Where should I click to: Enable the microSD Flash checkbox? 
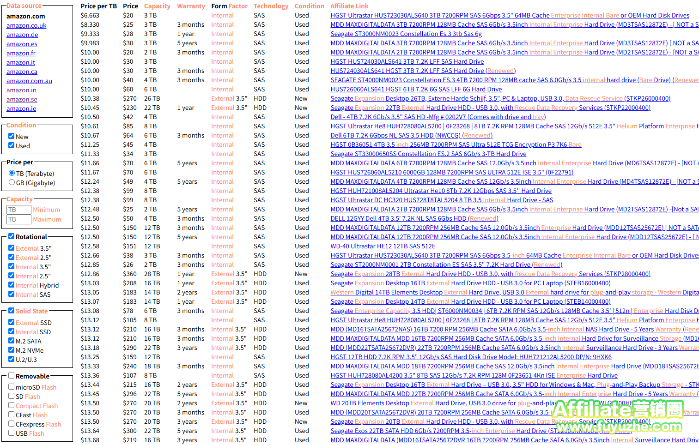pos(11,387)
